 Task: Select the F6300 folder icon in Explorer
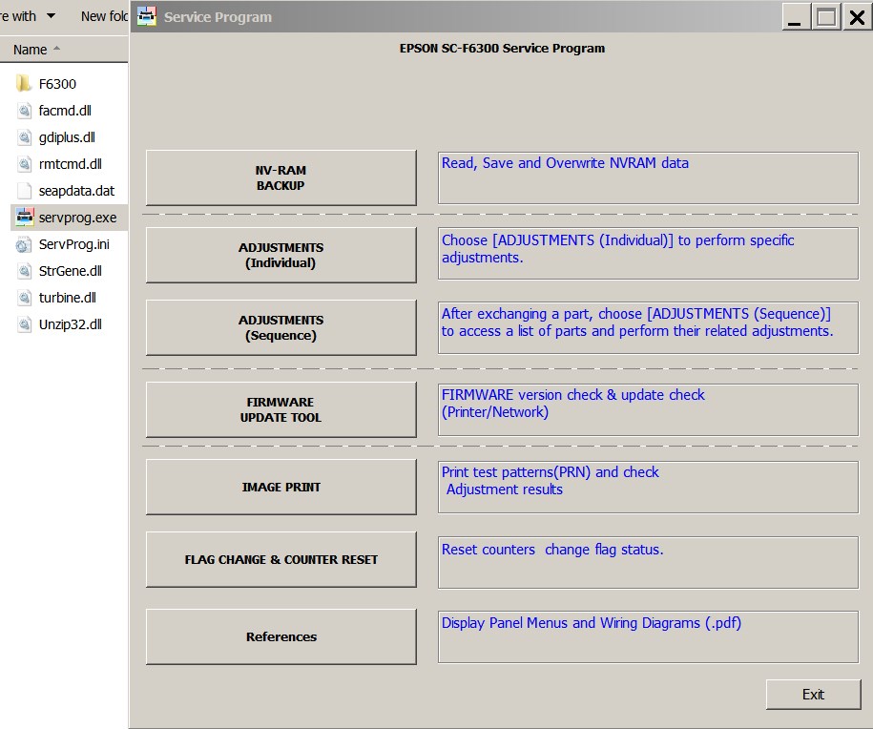tap(24, 84)
